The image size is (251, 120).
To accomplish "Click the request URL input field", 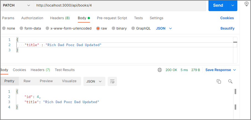I will point(120,6).
